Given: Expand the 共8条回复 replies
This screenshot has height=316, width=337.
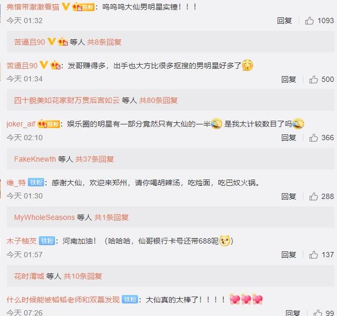Looking at the screenshot, I should 104,42.
